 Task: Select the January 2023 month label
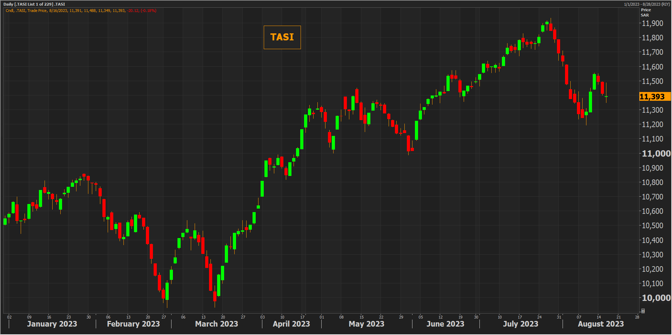(52, 324)
